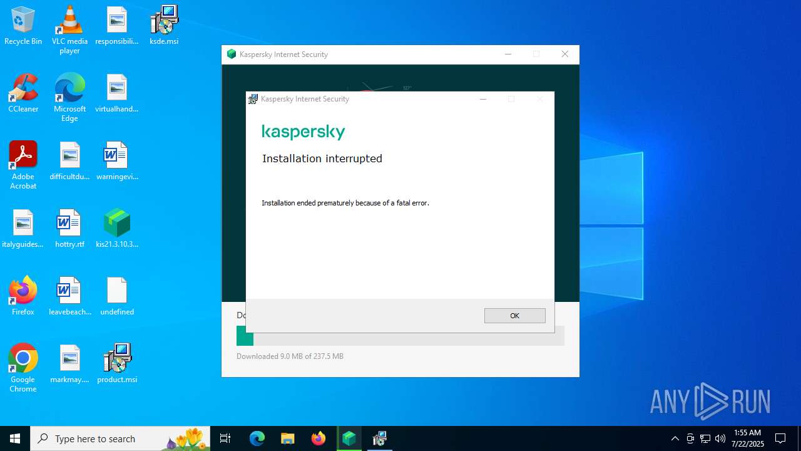
Task: Select the difficultdu... image file
Action: point(69,162)
